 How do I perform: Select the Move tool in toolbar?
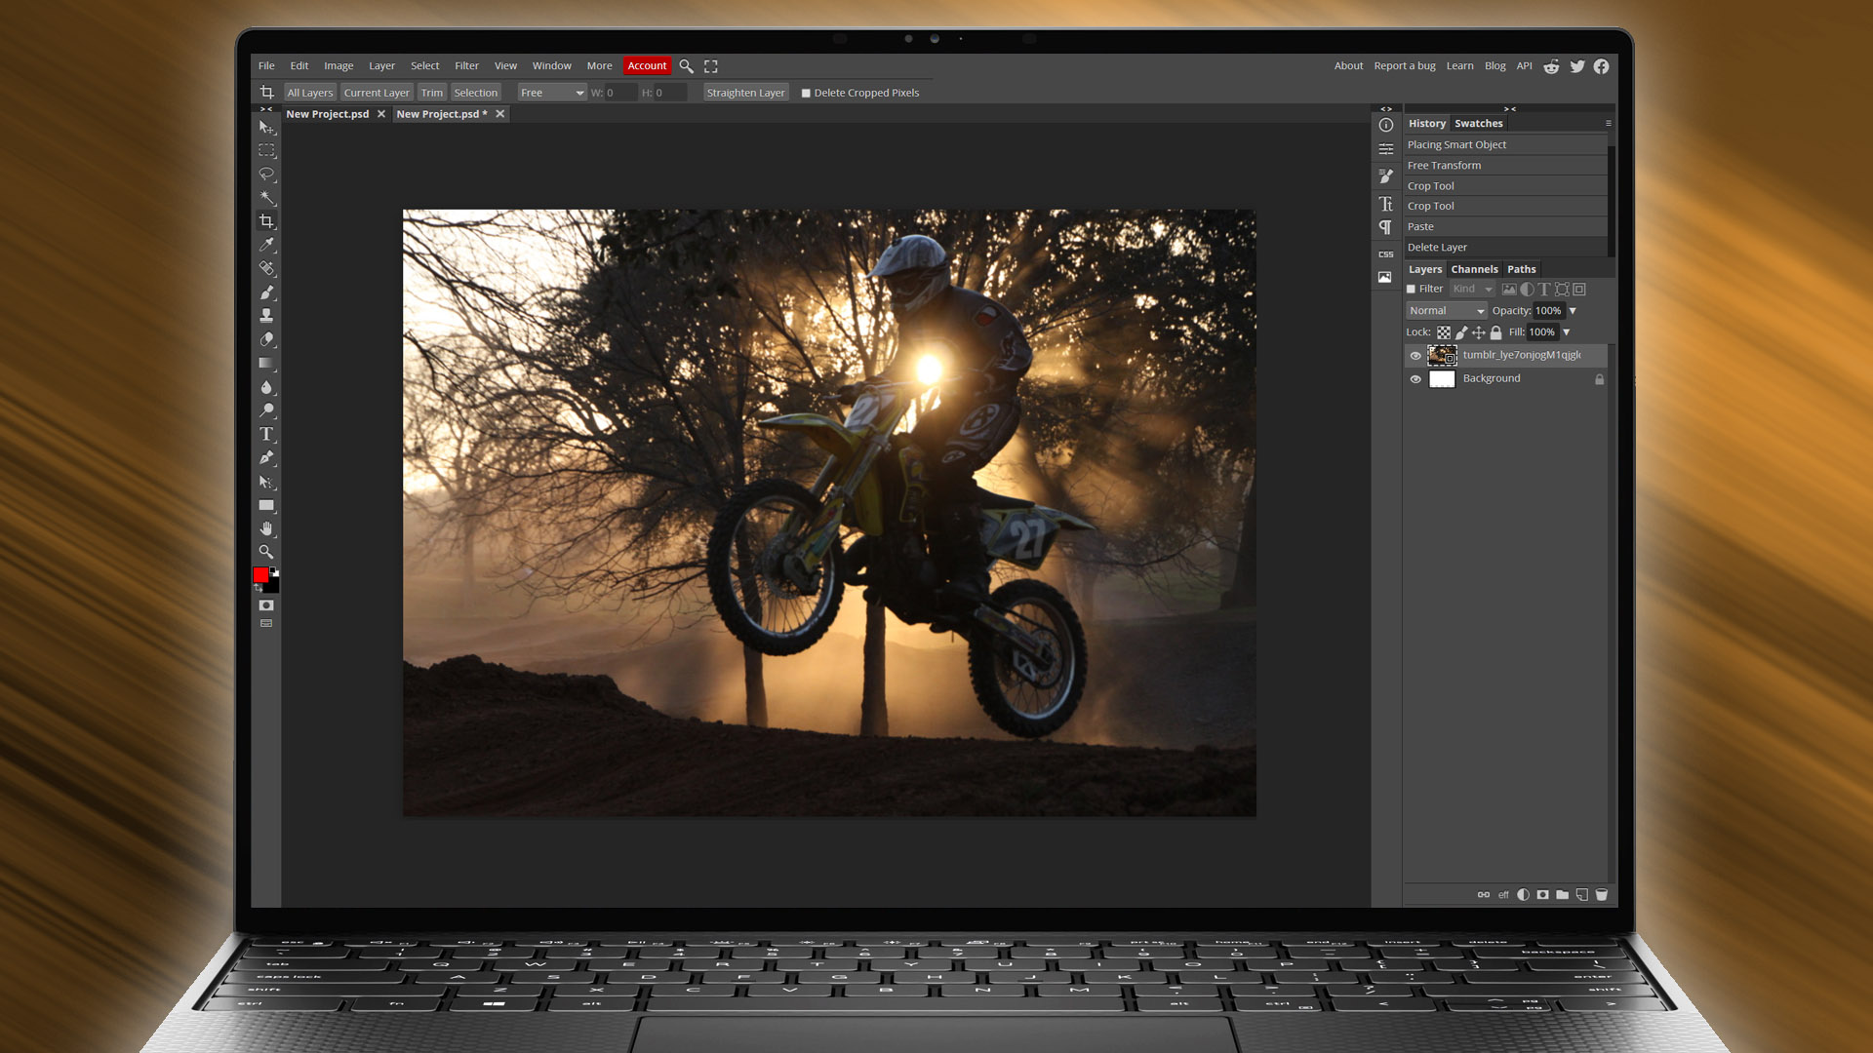pos(266,126)
